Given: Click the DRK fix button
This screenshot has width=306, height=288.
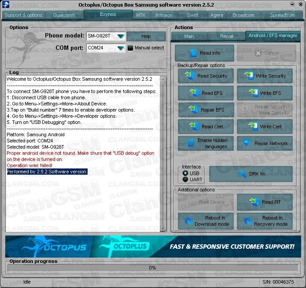Looking at the screenshot, I should pyautogui.click(x=251, y=174).
